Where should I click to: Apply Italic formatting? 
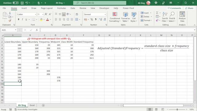point(22,19)
